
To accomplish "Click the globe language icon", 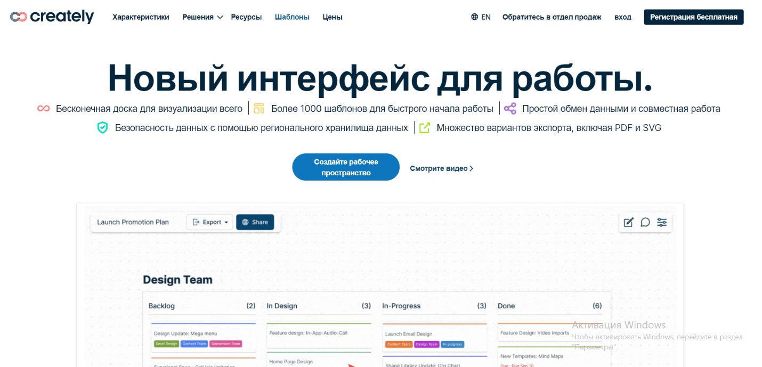I will pyautogui.click(x=474, y=17).
